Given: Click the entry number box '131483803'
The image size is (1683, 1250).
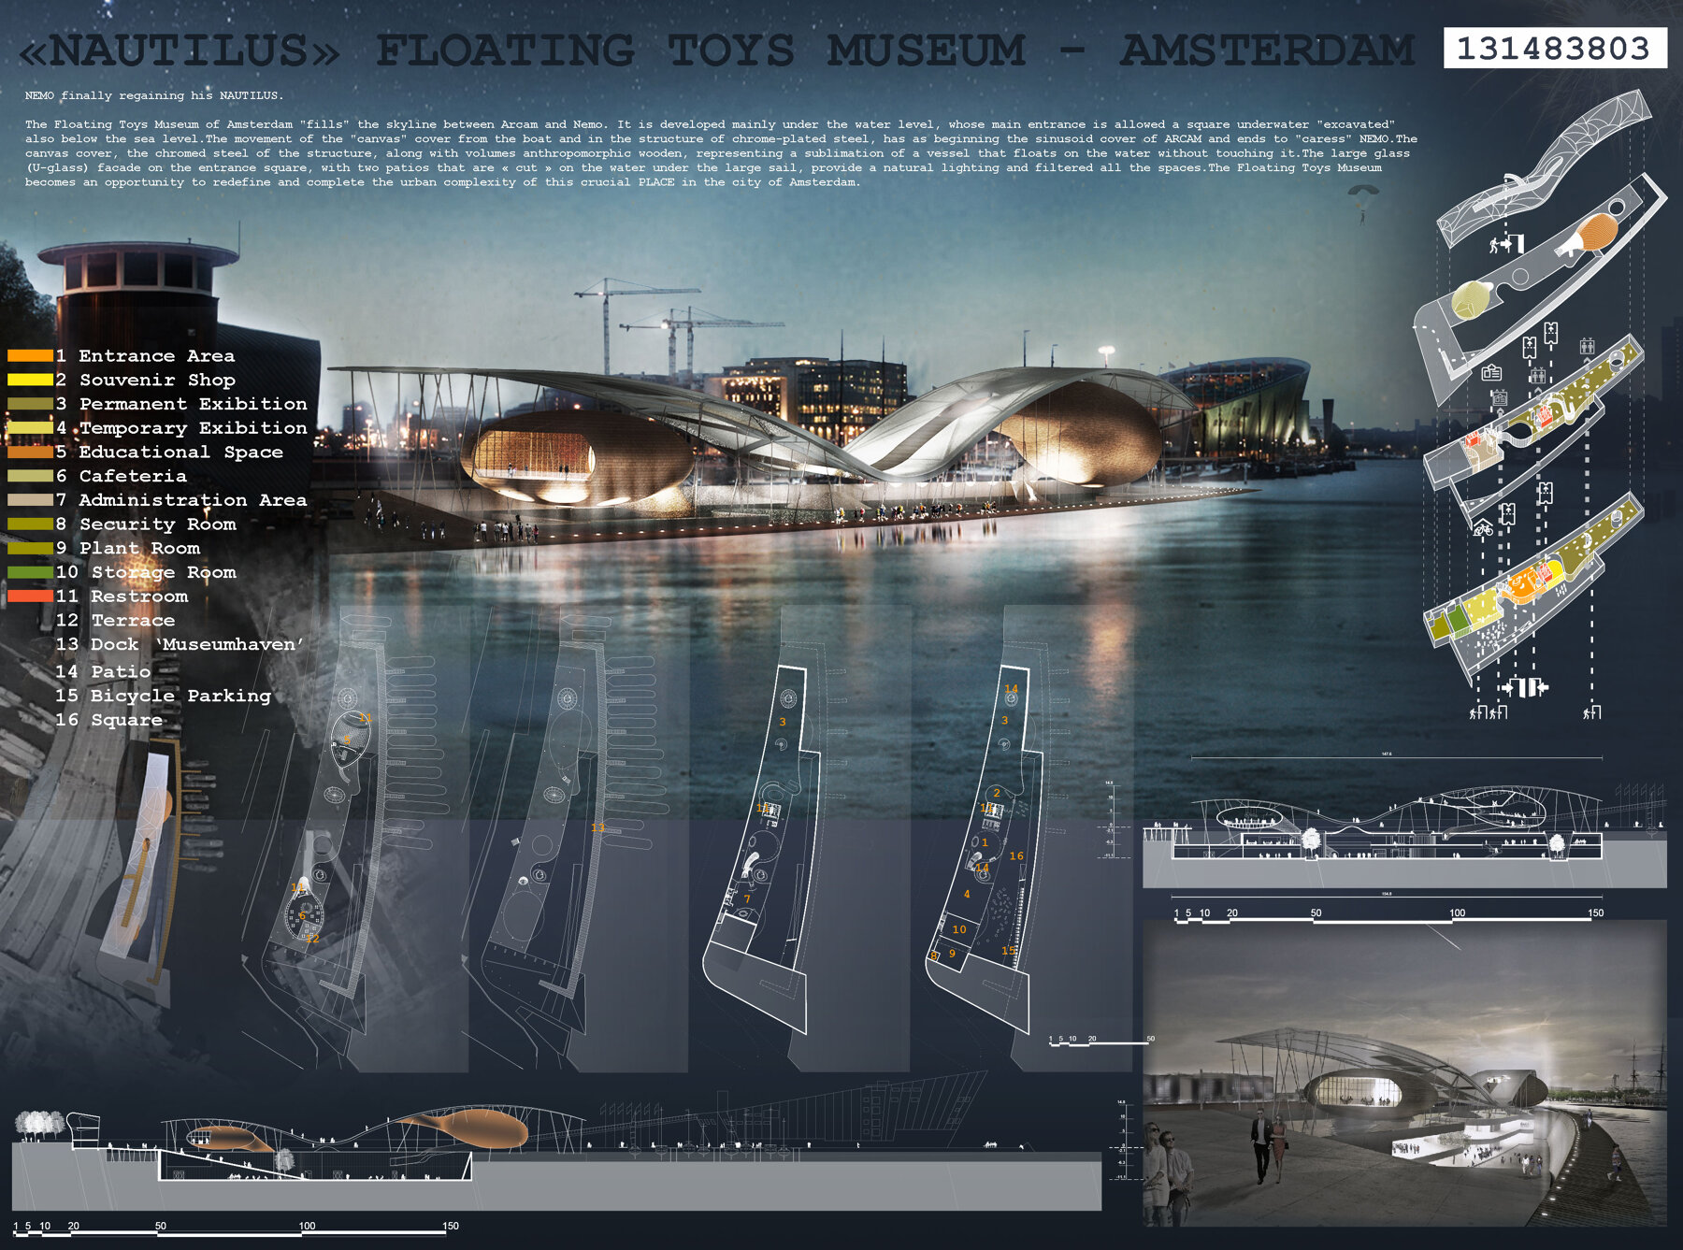Looking at the screenshot, I should coord(1555,49).
